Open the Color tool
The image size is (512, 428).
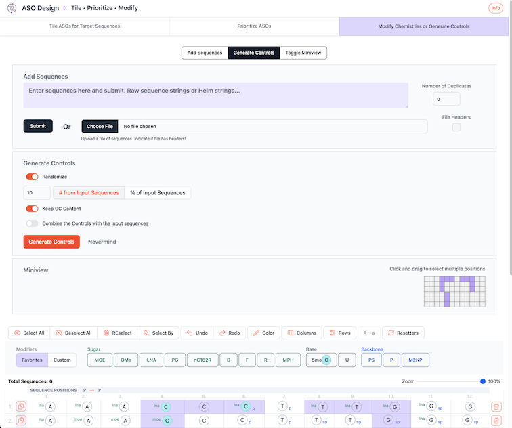(263, 333)
